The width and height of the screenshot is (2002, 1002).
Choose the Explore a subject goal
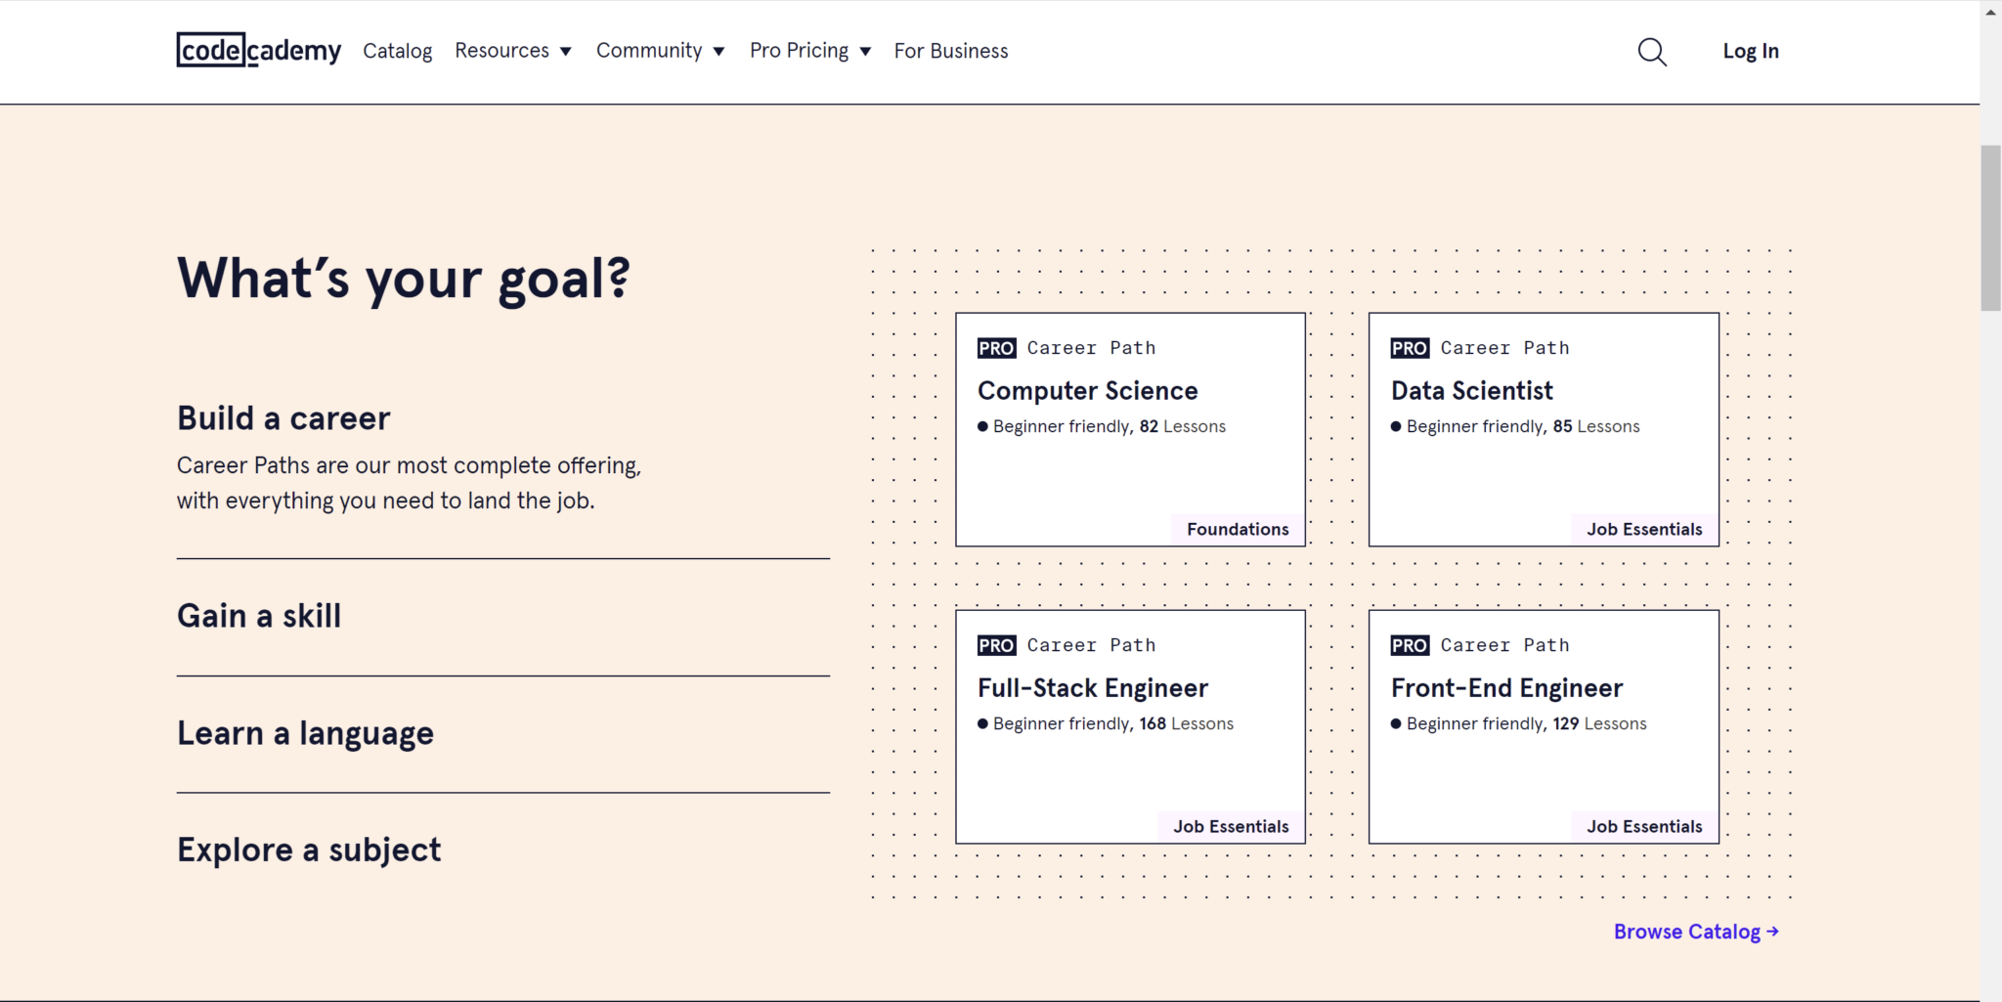click(309, 850)
